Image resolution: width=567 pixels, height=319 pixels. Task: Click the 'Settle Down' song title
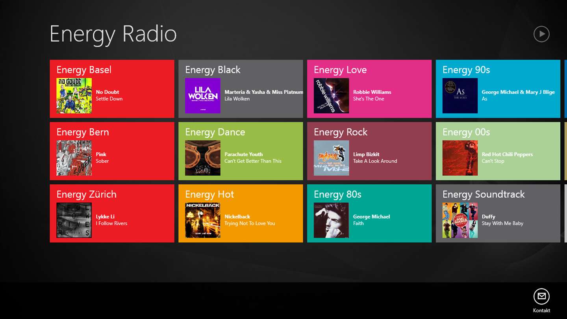pos(109,99)
